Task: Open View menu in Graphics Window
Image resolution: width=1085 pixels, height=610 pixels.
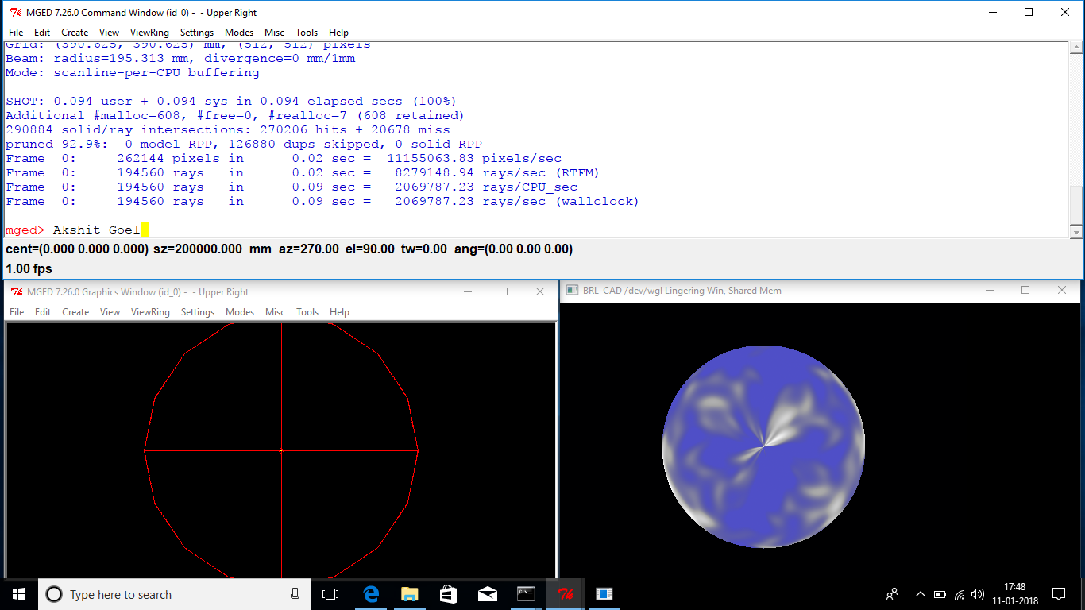Action: (110, 312)
